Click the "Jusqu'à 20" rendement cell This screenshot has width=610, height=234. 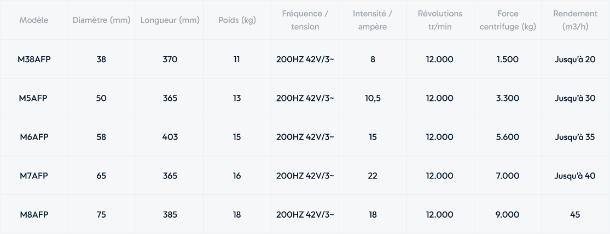[575, 59]
